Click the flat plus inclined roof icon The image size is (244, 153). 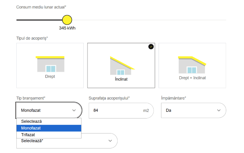pyautogui.click(x=192, y=64)
